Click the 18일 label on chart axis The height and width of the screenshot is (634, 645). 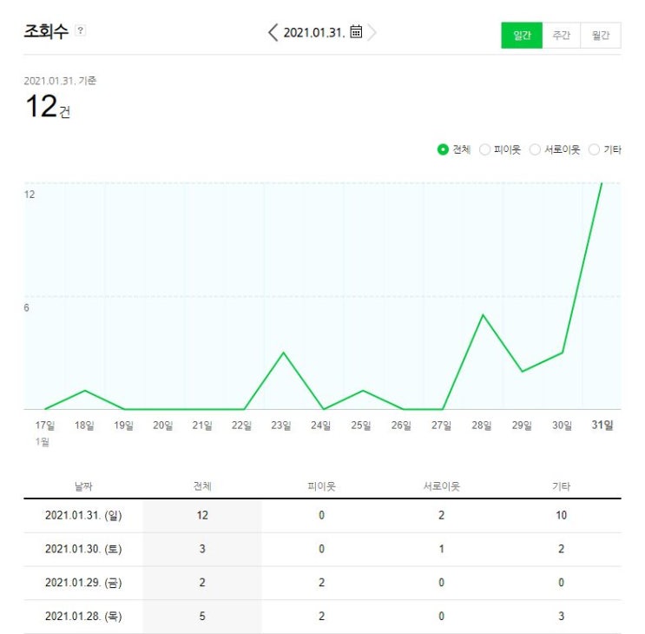[84, 425]
